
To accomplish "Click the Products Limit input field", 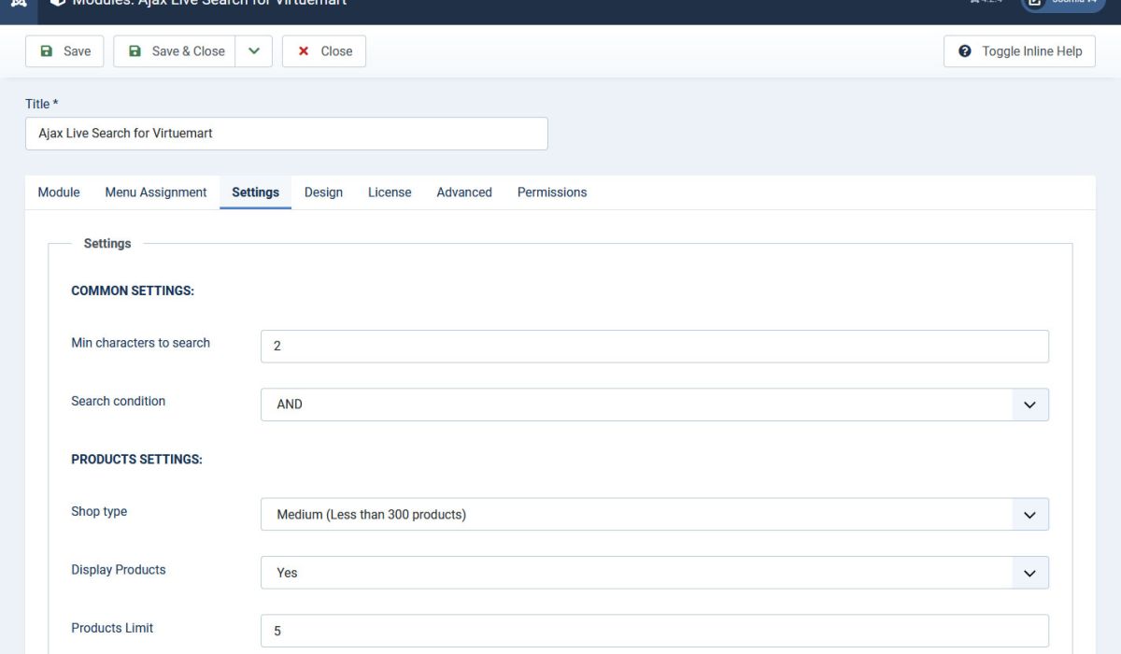I will [655, 631].
